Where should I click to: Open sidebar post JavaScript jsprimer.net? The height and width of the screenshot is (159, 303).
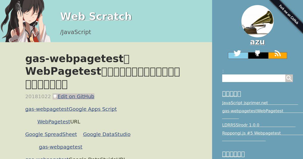(260, 103)
